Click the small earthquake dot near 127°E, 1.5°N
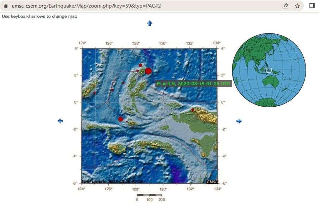Image resolution: width=319 pixels, height=203 pixels. click(x=123, y=83)
